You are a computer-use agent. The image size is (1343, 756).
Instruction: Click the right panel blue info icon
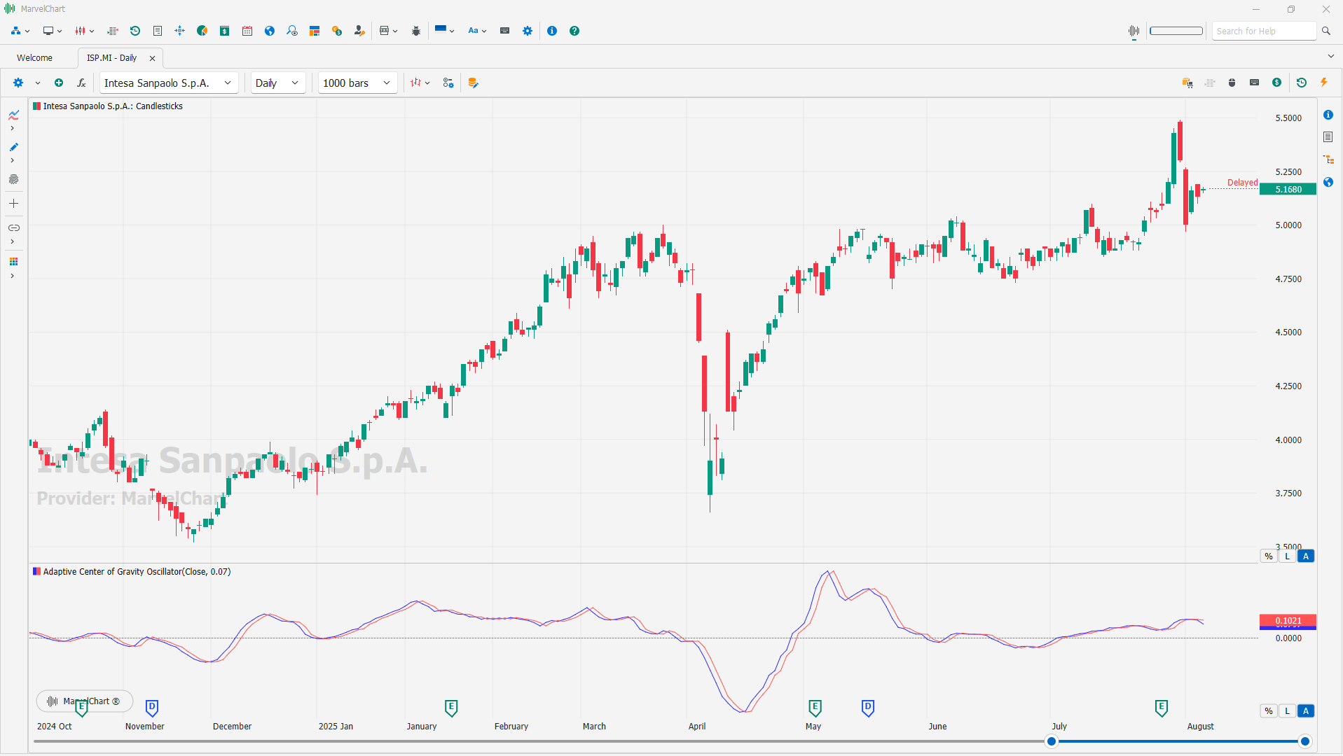[x=1328, y=115]
